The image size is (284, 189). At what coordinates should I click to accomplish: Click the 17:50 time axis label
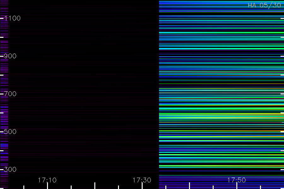[x=237, y=180]
